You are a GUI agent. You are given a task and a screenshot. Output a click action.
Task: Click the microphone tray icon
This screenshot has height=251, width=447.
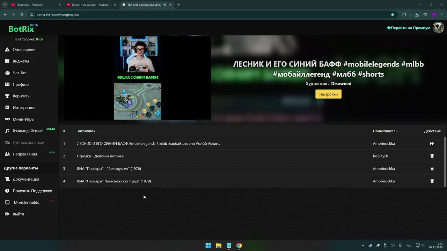point(400,245)
